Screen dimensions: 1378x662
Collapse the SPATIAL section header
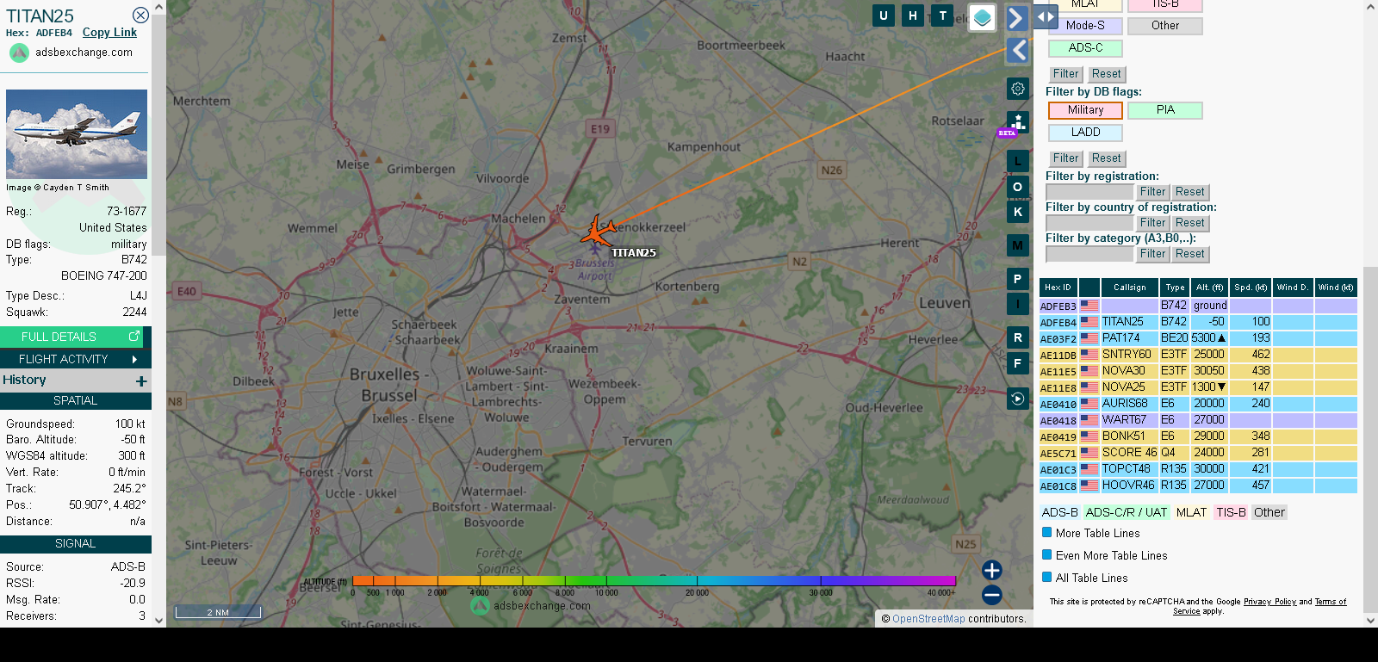click(76, 400)
